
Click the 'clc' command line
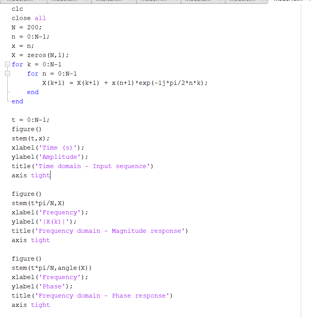(x=17, y=9)
